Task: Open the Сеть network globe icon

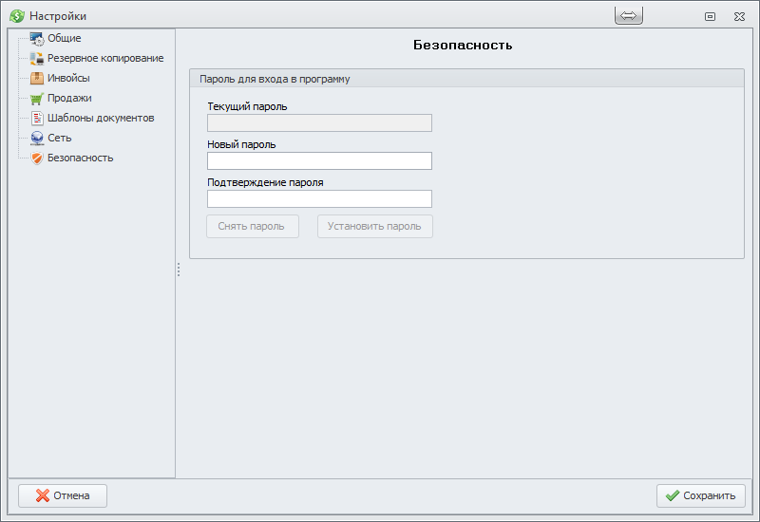Action: 37,139
